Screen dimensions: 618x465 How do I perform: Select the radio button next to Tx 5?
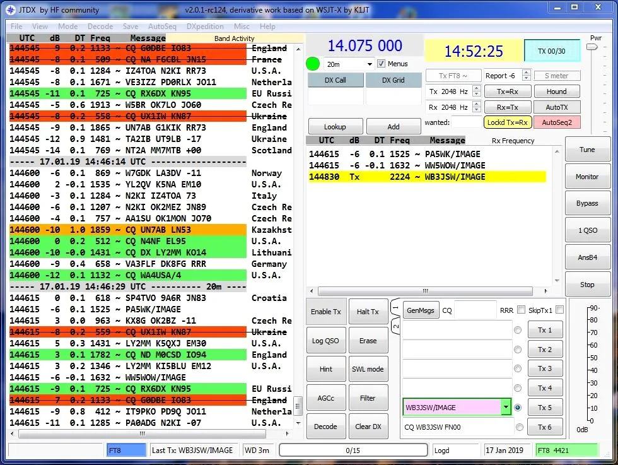point(518,408)
